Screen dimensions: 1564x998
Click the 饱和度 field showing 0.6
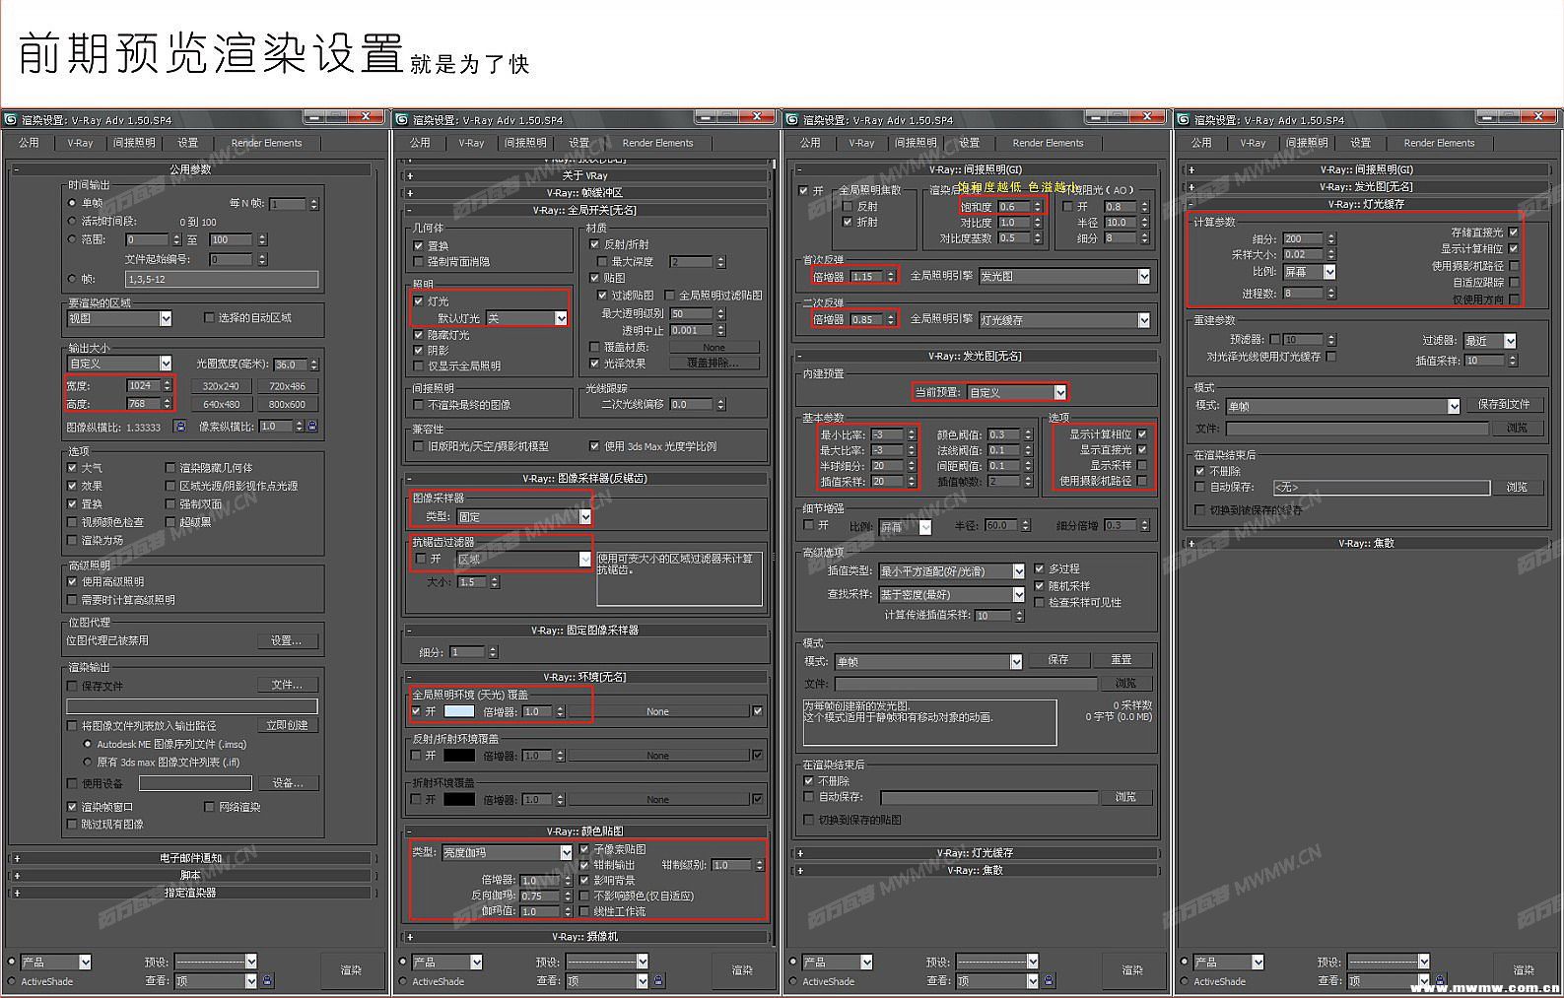click(x=1013, y=207)
